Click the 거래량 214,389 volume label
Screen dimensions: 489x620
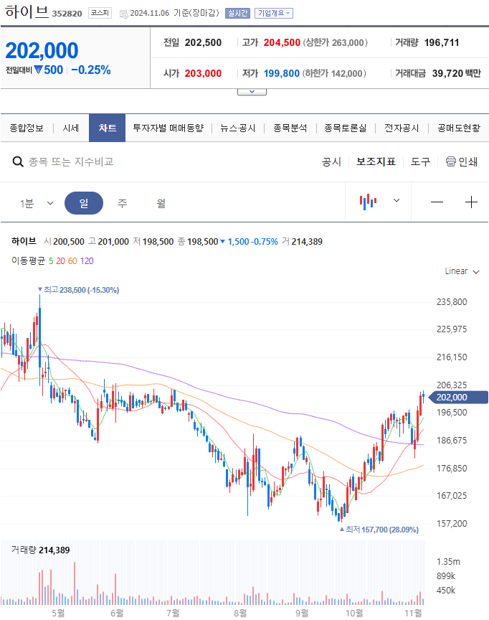40,550
